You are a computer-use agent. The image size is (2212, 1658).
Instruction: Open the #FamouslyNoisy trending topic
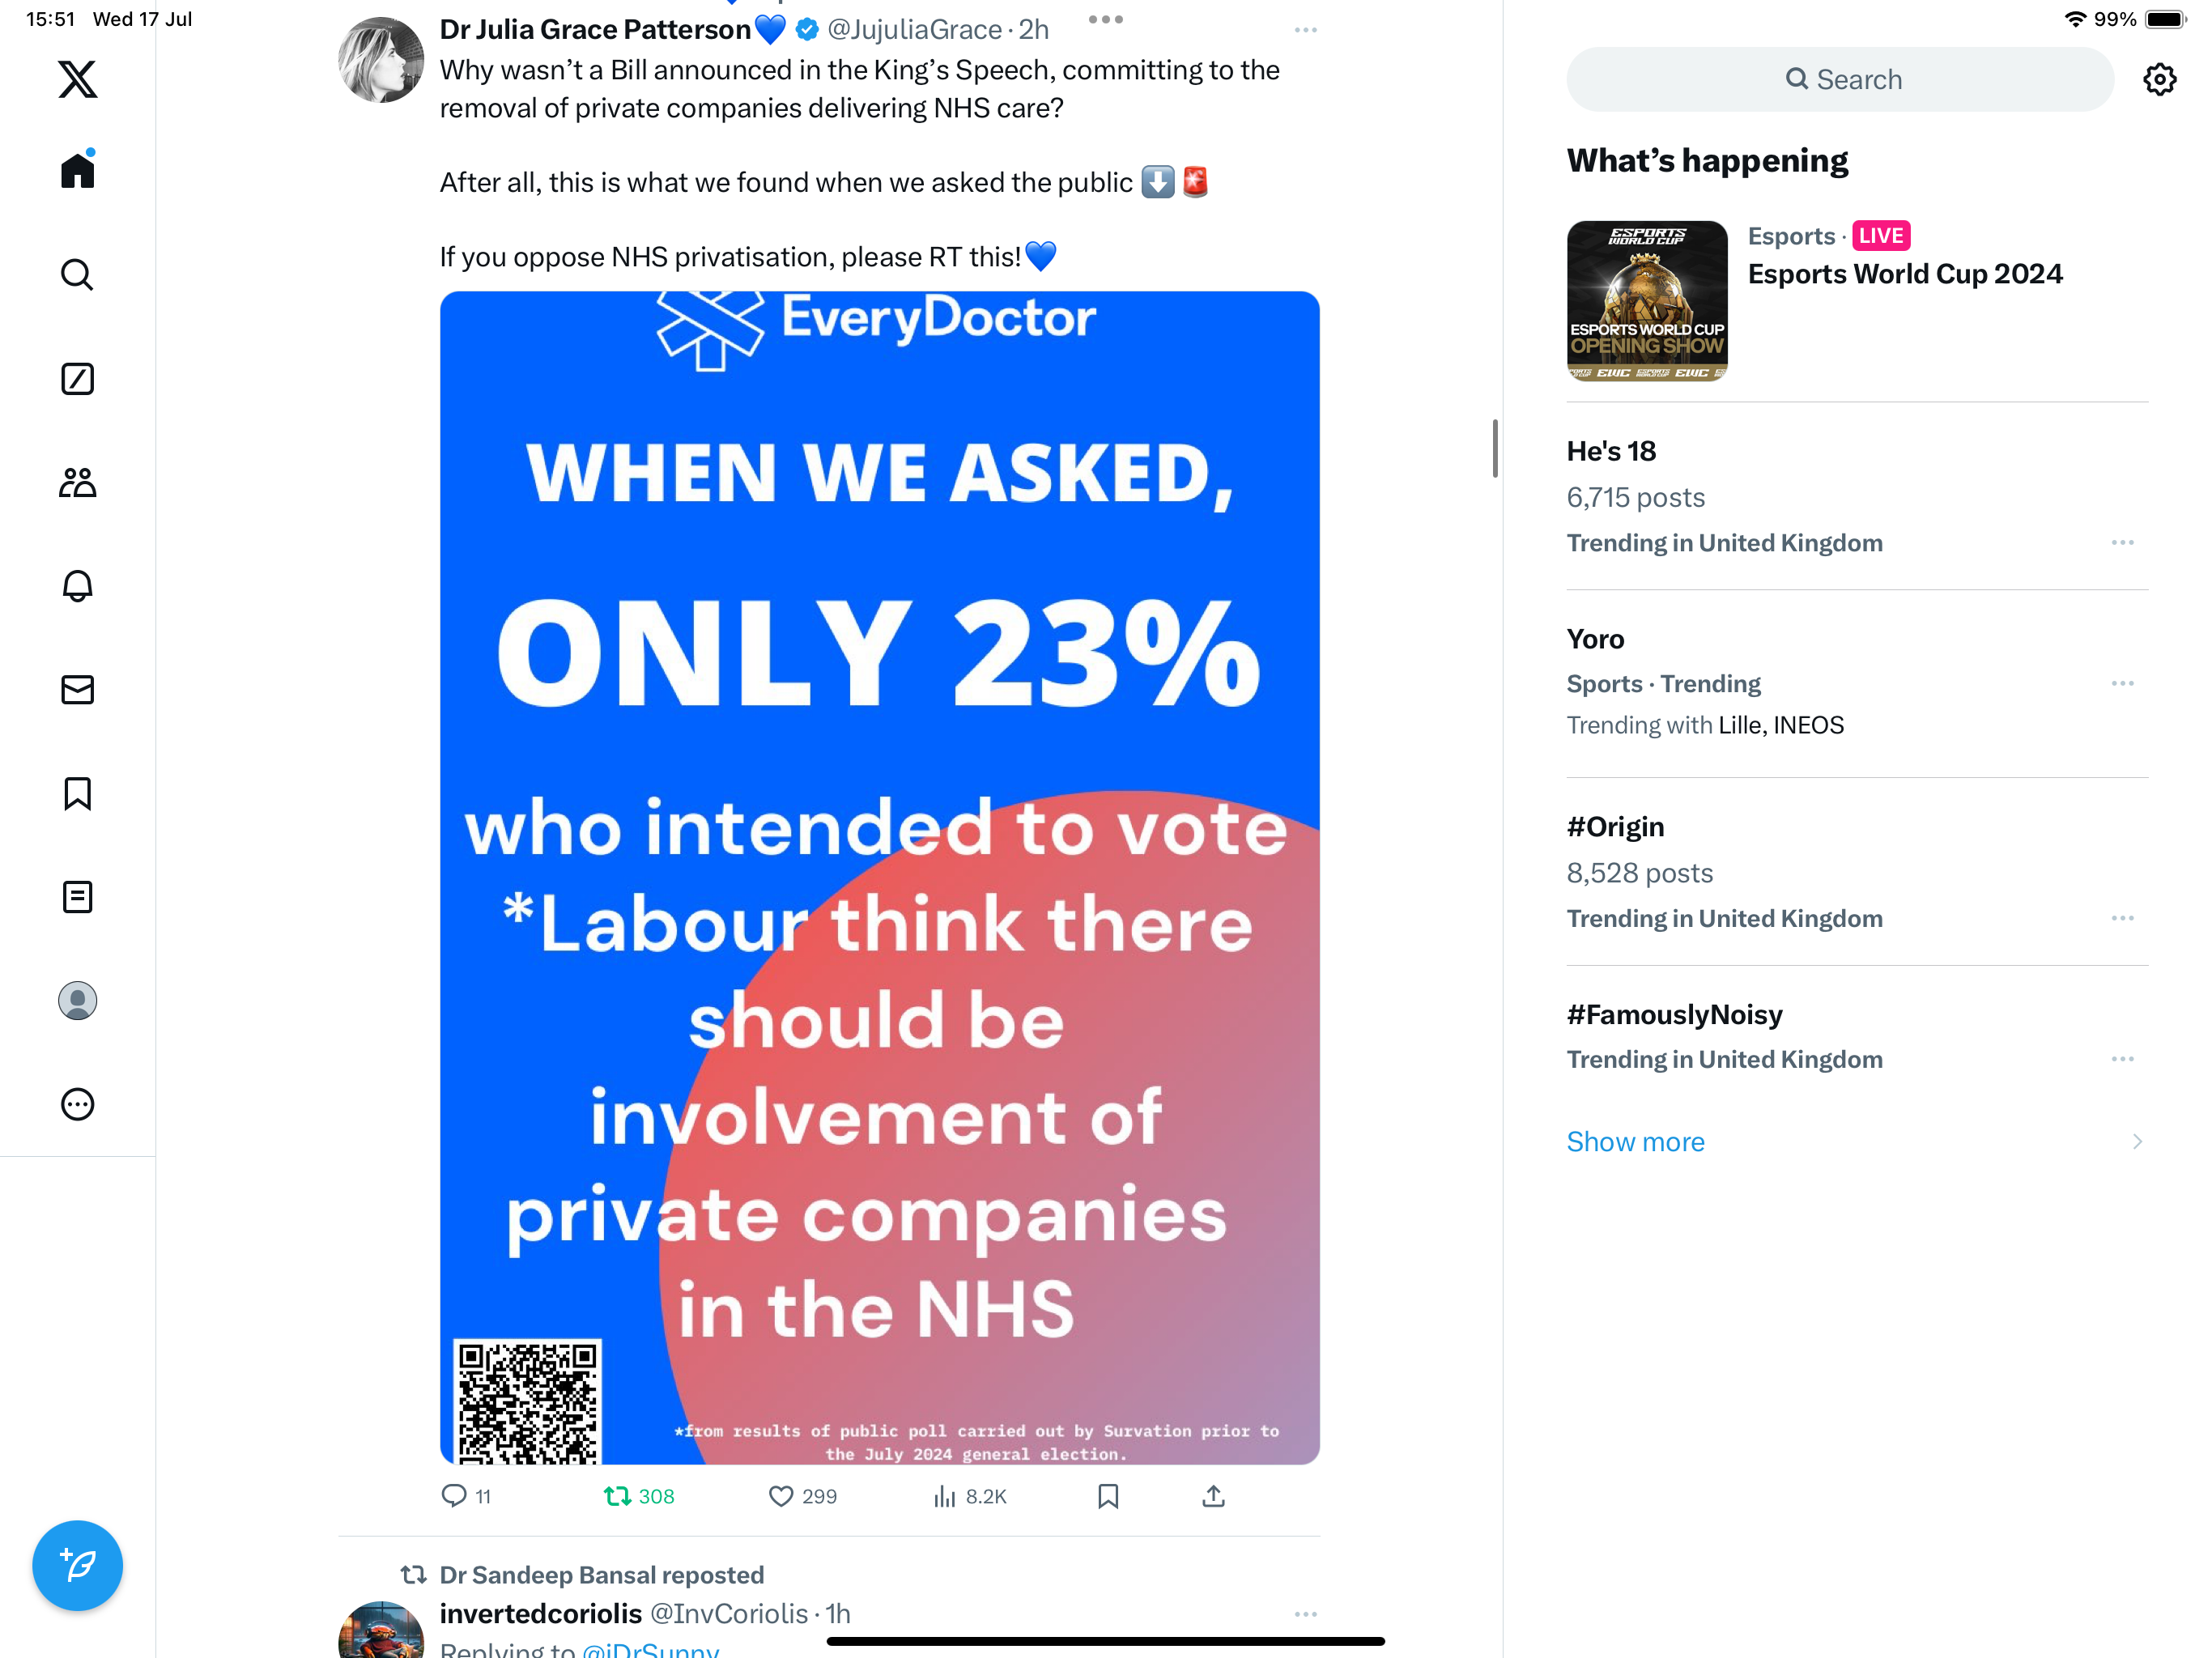pyautogui.click(x=1674, y=1015)
